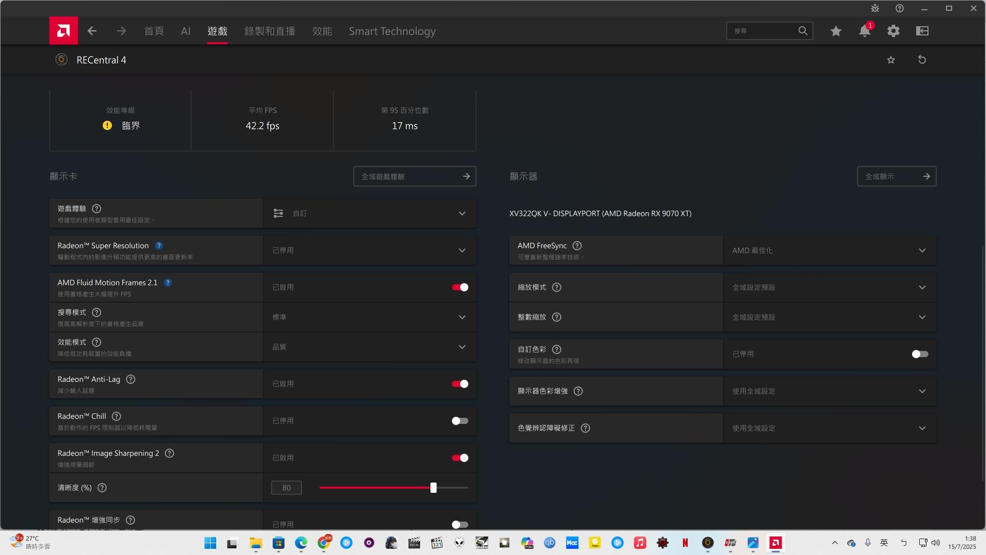Click the back arrow navigation icon
The image size is (986, 555).
(92, 31)
